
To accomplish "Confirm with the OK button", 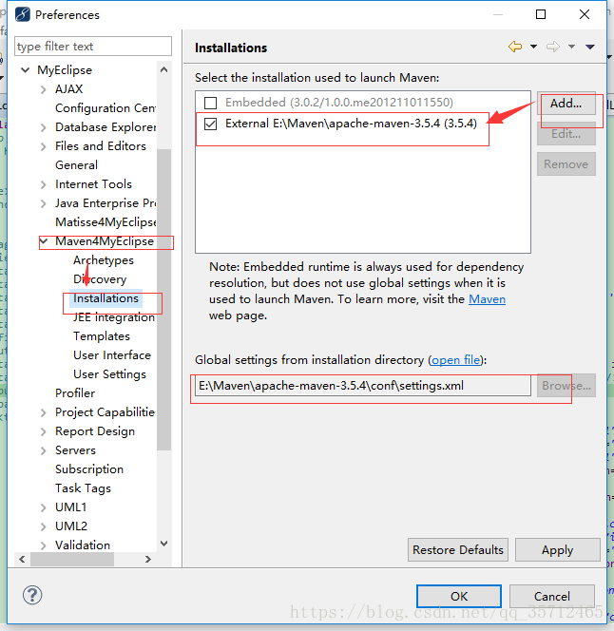I will click(459, 596).
